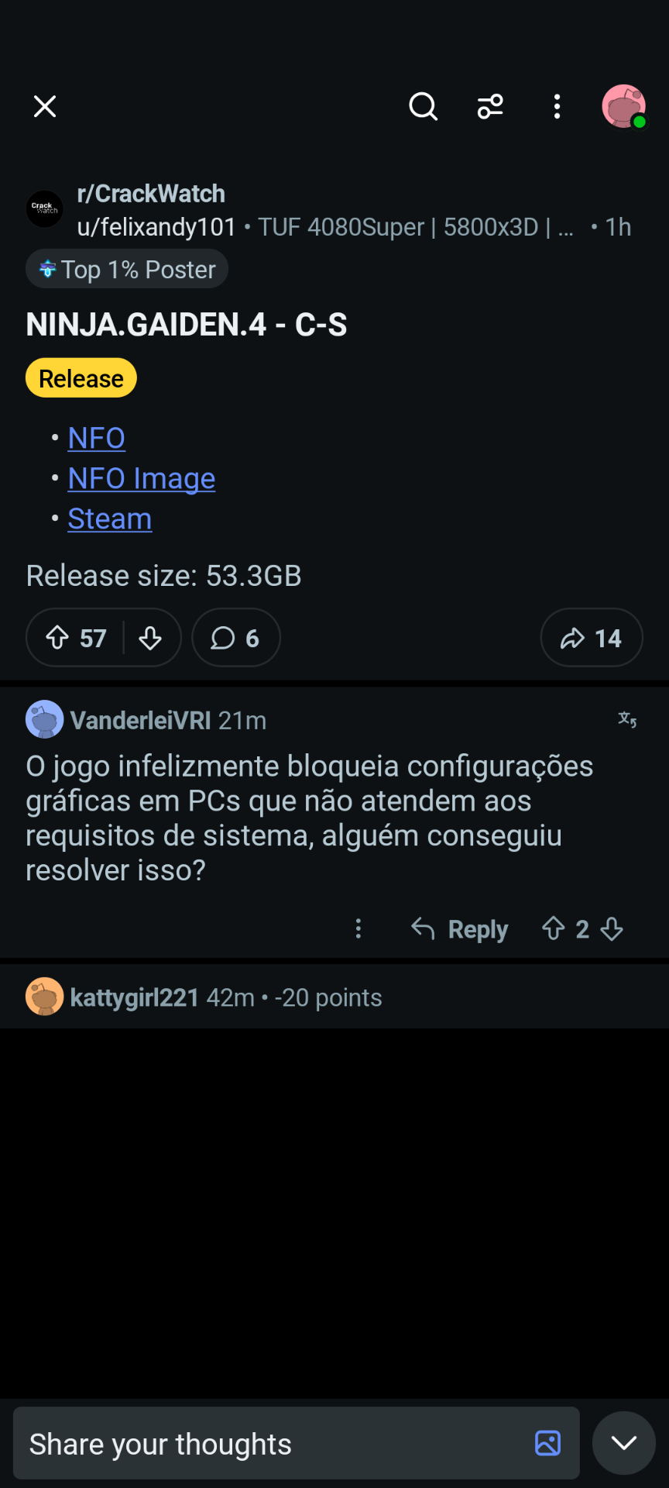The height and width of the screenshot is (1488, 669).
Task: Collapse the comment bar with the chevron
Action: click(624, 1443)
